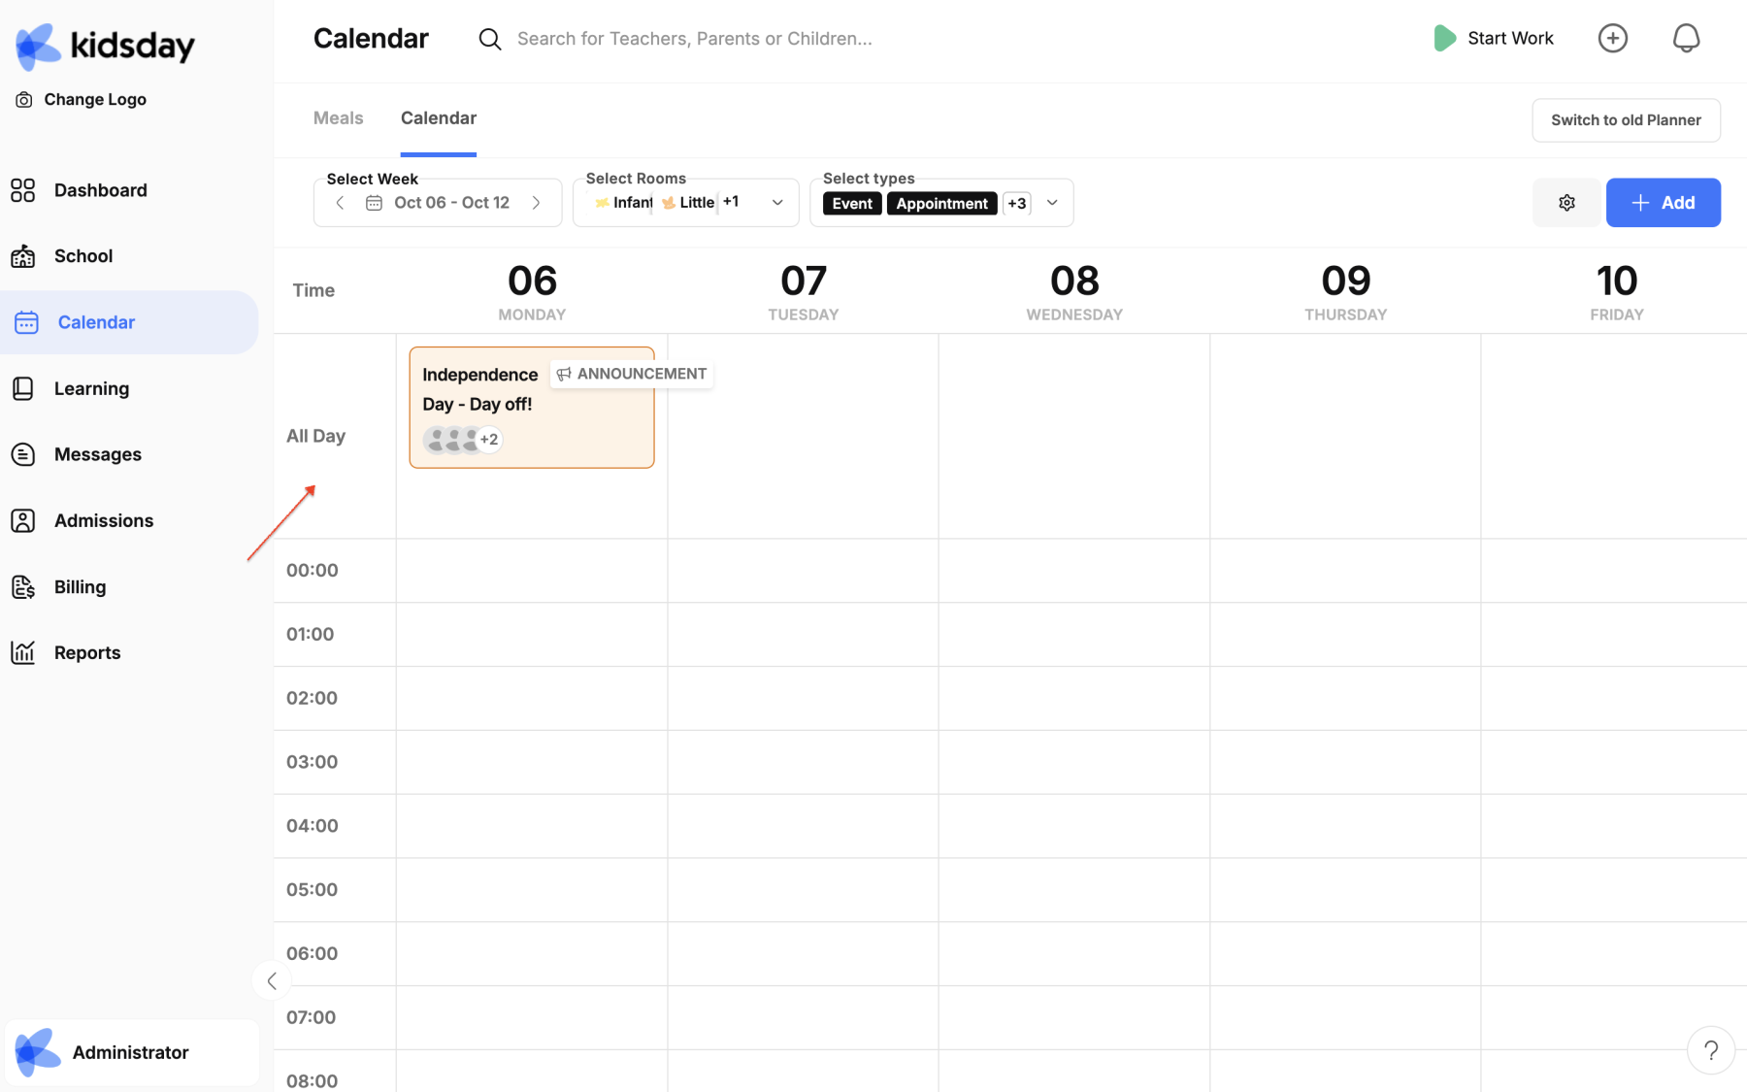Open Dashboard from the sidebar

[100, 190]
